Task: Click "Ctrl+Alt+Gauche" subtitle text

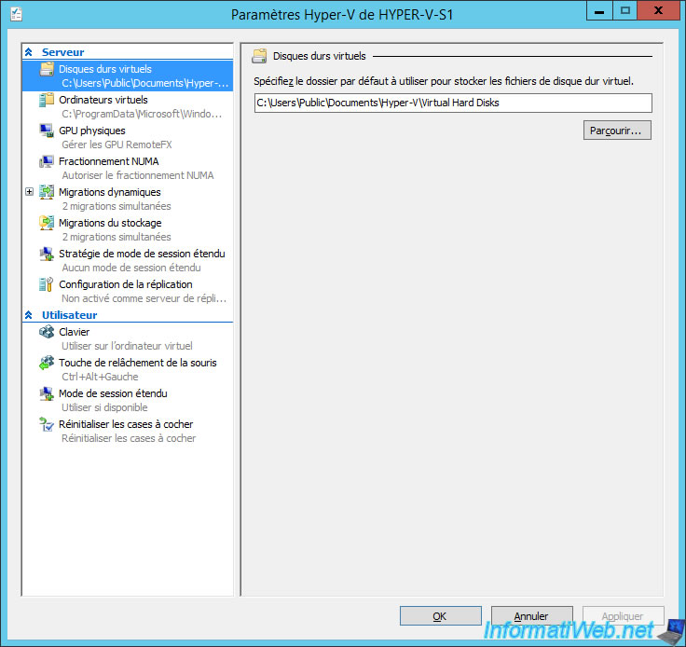Action: [x=100, y=377]
